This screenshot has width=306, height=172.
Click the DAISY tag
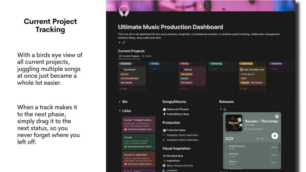[x=244, y=79]
